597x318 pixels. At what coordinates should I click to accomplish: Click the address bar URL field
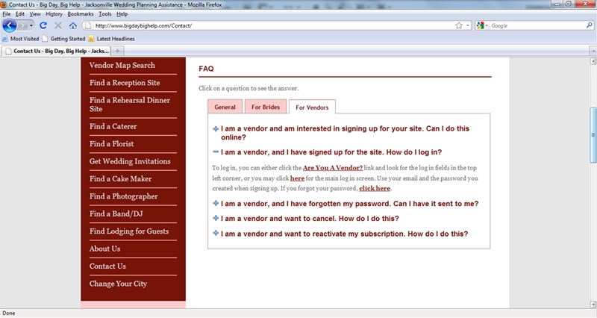(273, 25)
